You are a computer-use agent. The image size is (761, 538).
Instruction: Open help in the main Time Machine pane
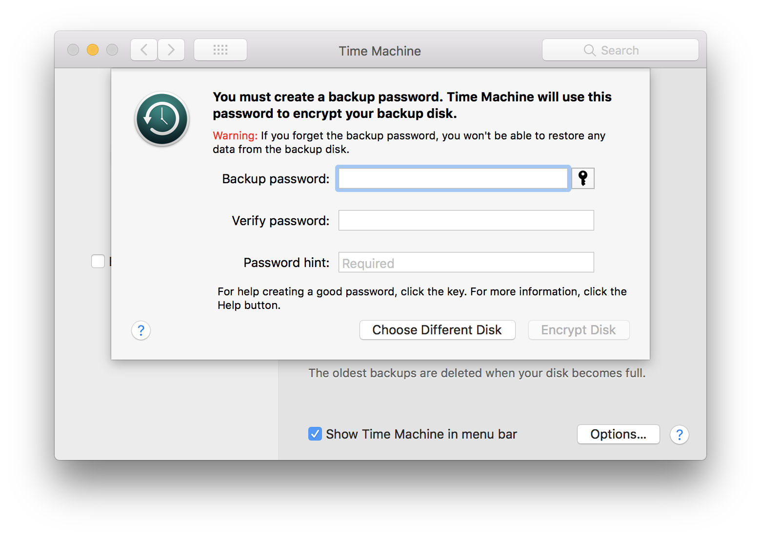(x=680, y=435)
